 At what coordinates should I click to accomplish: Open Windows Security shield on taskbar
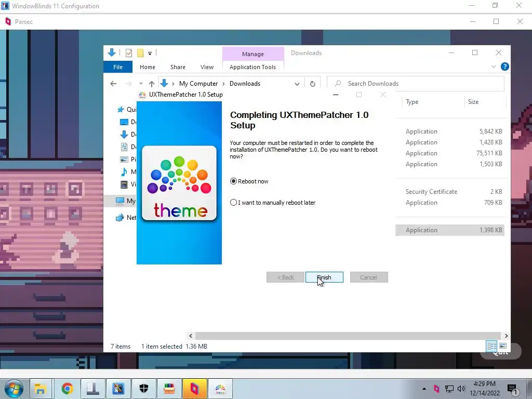(x=144, y=389)
